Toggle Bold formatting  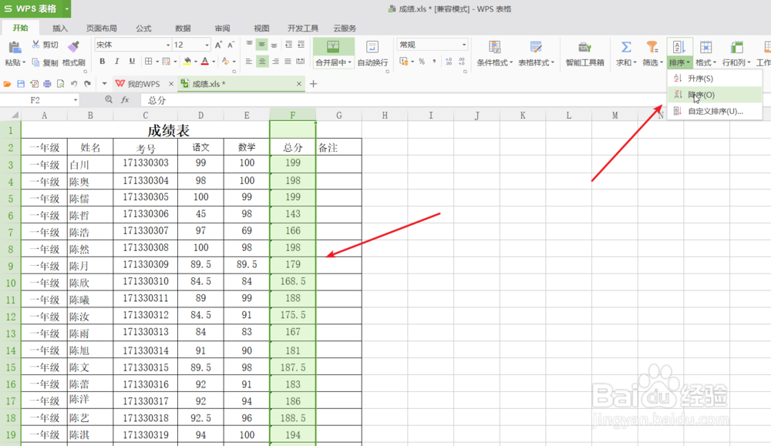103,62
